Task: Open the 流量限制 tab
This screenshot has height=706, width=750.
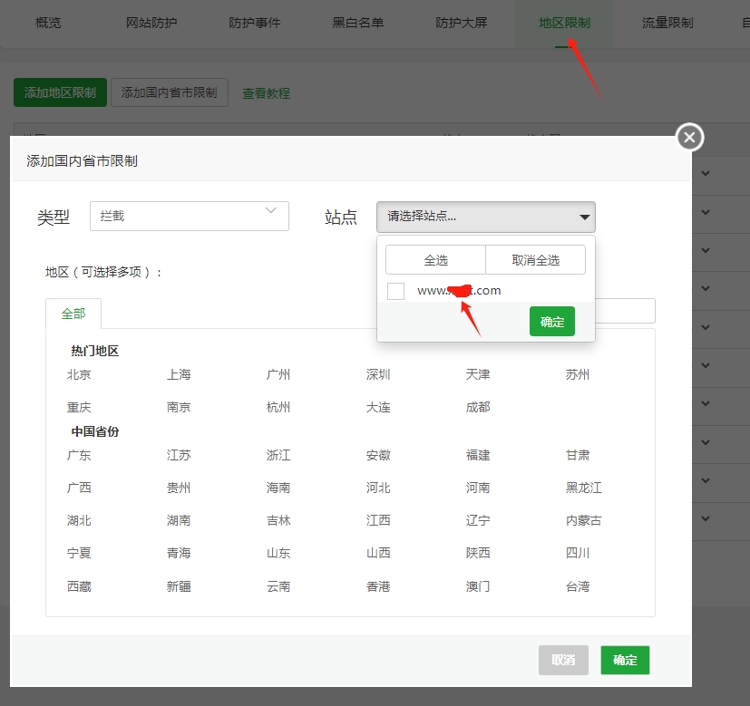Action: point(668,23)
